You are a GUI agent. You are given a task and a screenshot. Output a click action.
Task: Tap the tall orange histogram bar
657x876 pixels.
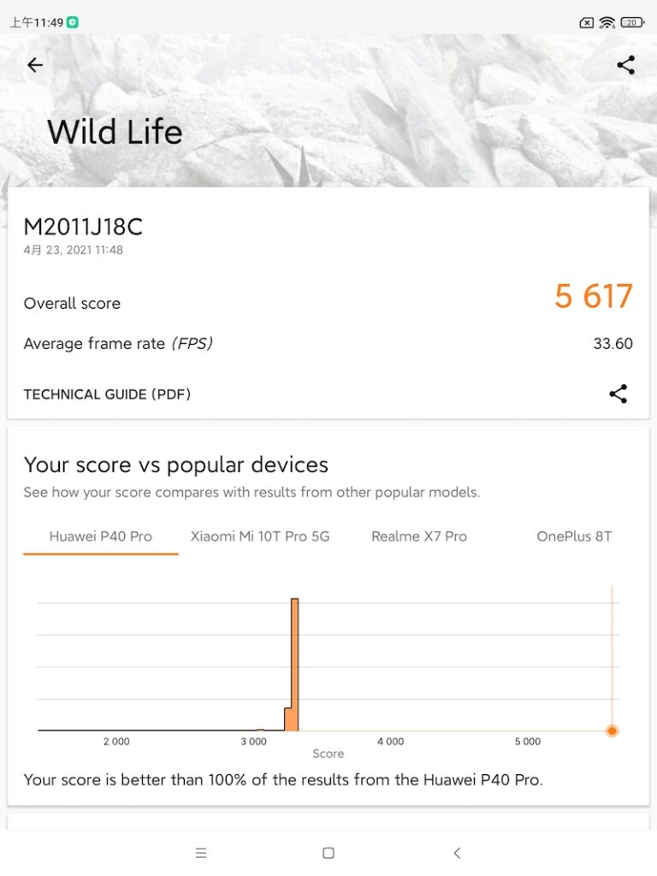click(x=294, y=664)
